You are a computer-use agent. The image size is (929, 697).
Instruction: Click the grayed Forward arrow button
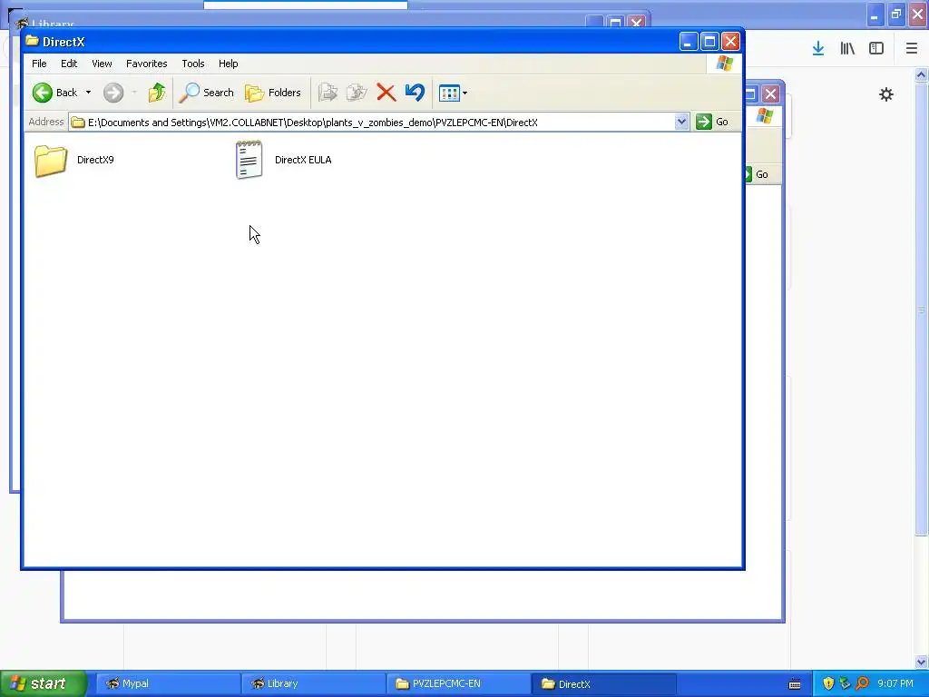coord(113,93)
